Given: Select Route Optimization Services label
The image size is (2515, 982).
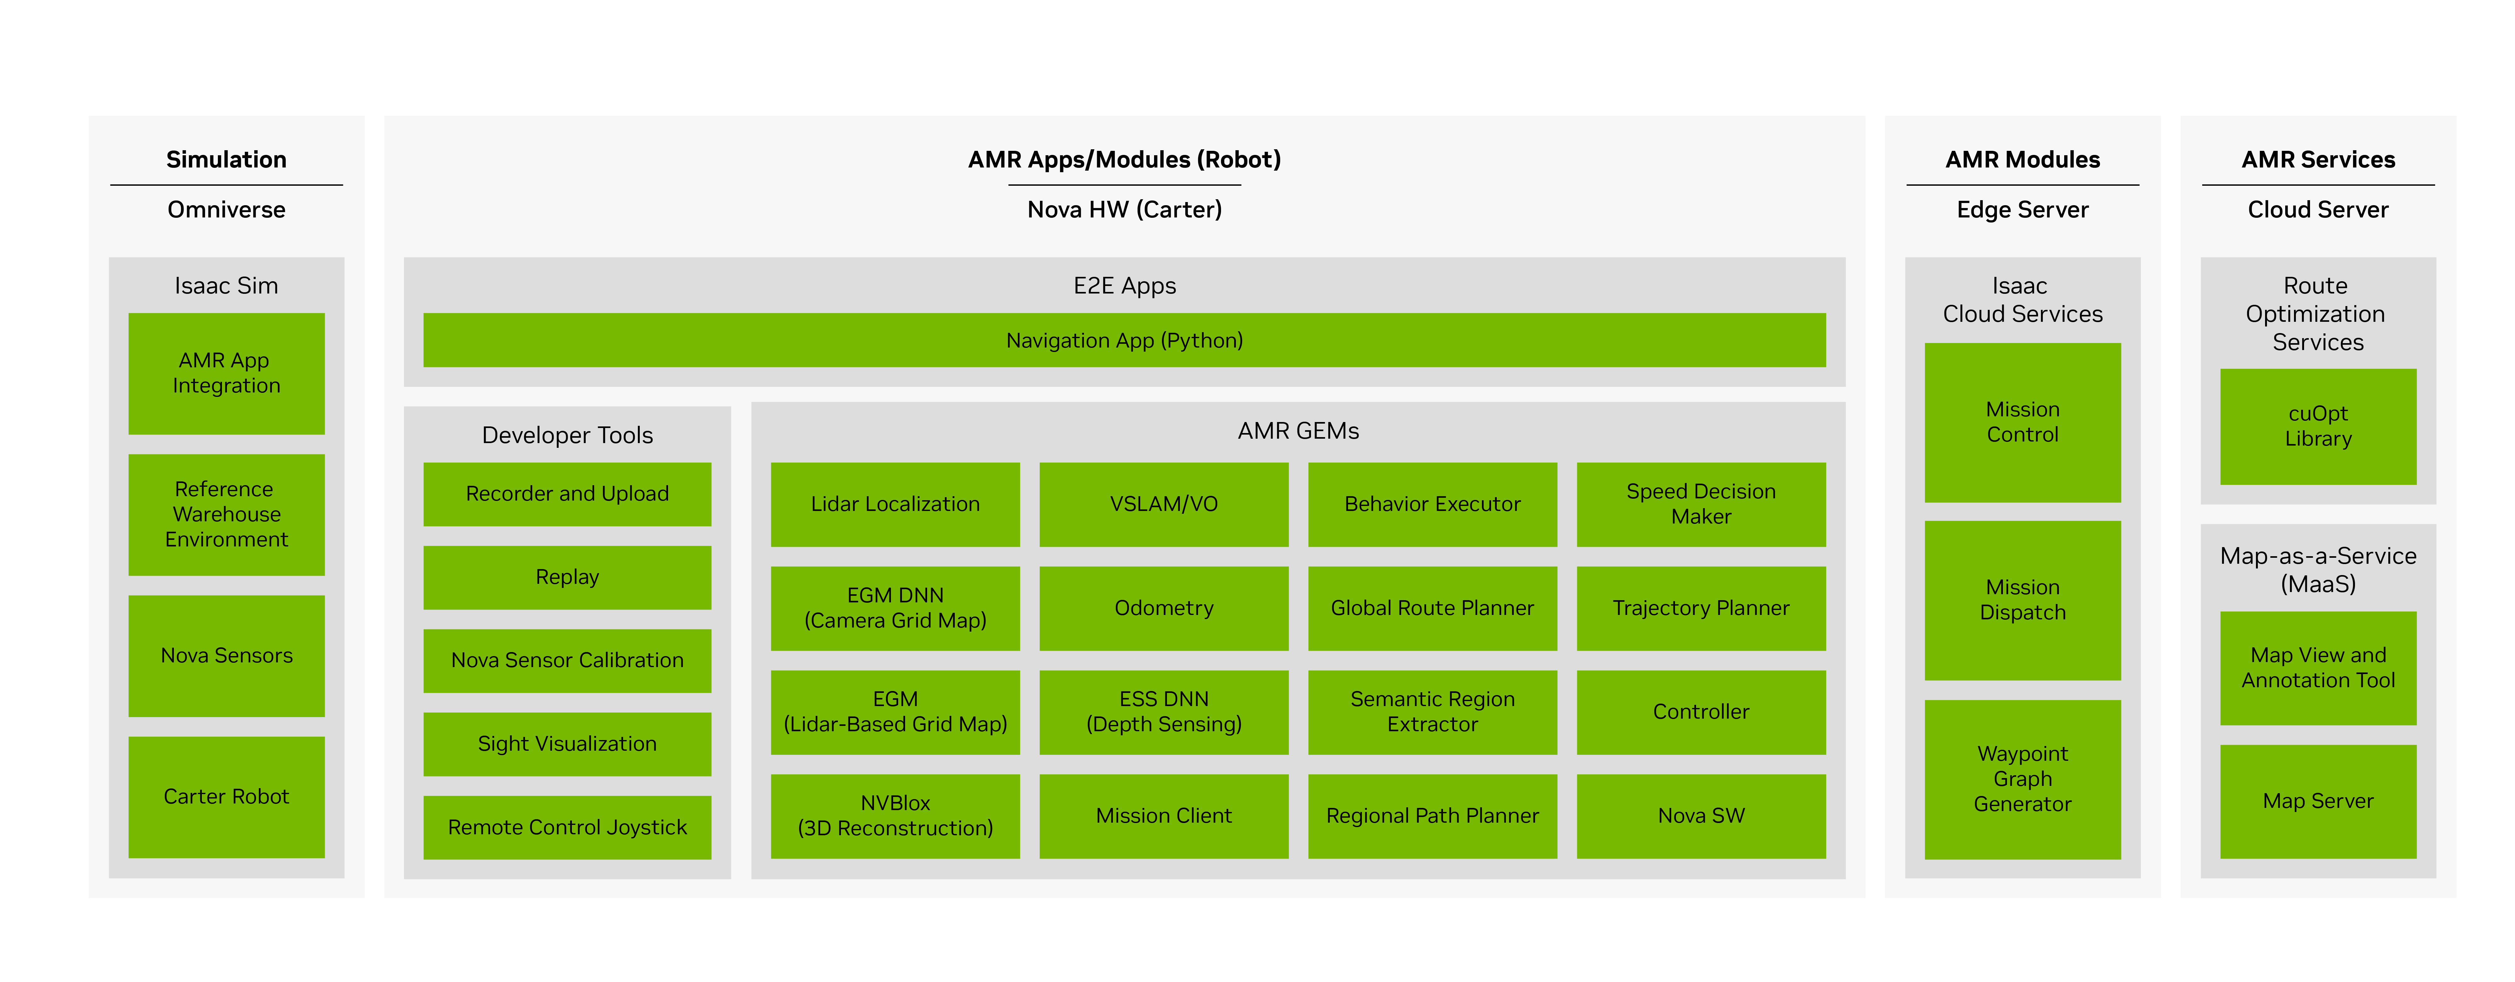Looking at the screenshot, I should pos(2316,314).
